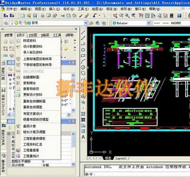Open the layer name dropdown
This screenshot has width=190, height=177.
[x=86, y=23]
